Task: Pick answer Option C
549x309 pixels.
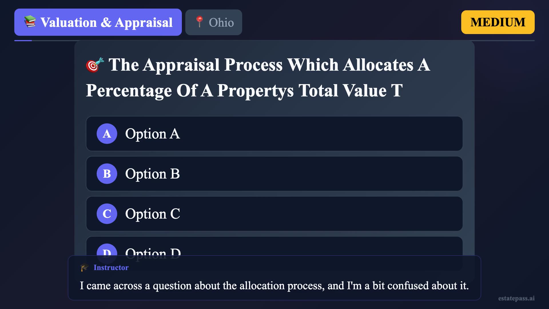Action: [x=274, y=214]
